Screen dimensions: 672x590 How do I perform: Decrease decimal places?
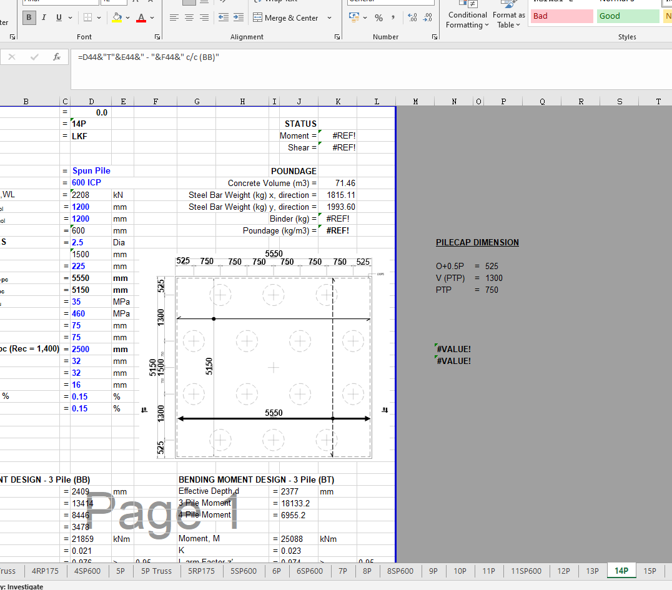point(428,17)
